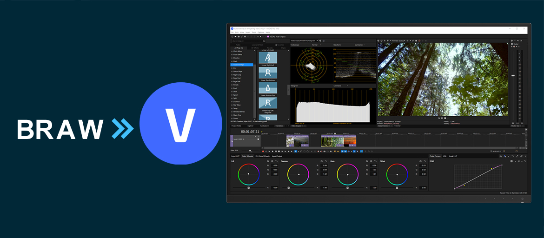Click the video preview pause button
Screen dimensions: 544x238
[x=442, y=118]
